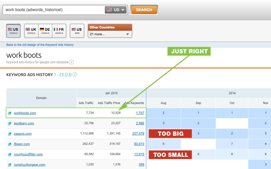This screenshot has height=169, width=271.
Task: Click bootbarn.com Aug position cell 3
Action: [163, 123]
